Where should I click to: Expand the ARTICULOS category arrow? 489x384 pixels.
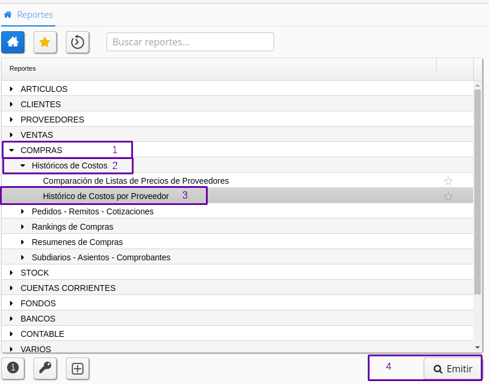pos(11,89)
